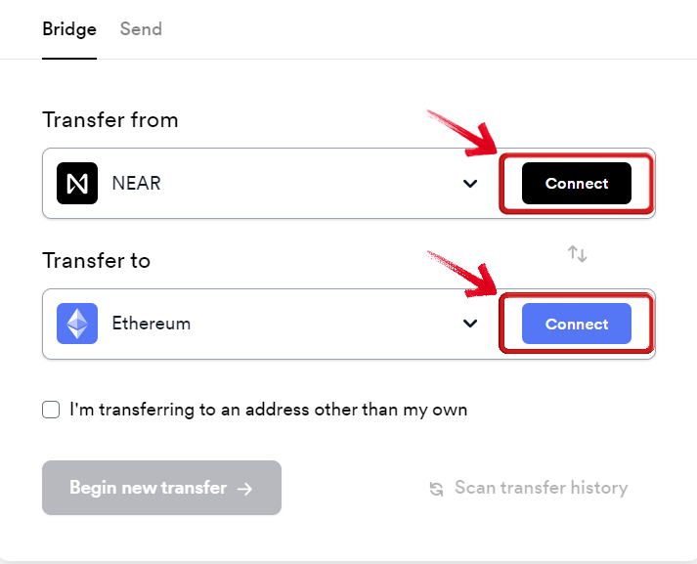
Task: Swap transfer direction with up-down arrows icon
Action: point(578,254)
